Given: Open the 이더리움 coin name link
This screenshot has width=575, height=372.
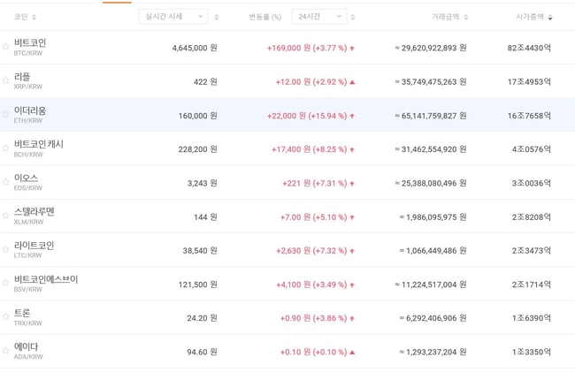Looking at the screenshot, I should (30, 110).
